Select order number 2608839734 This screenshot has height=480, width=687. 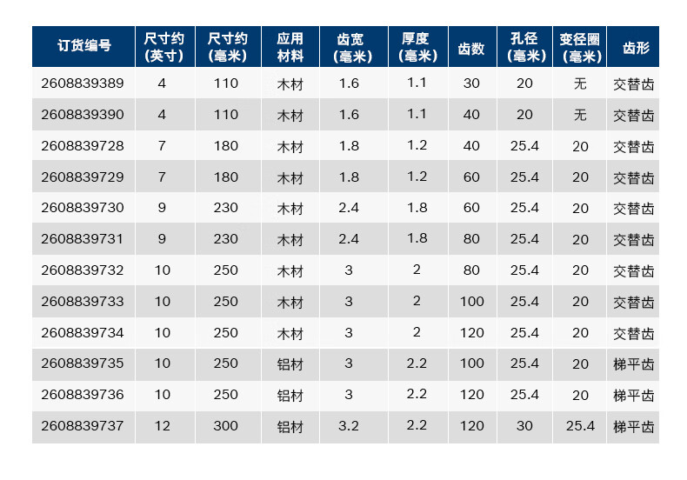tap(83, 333)
